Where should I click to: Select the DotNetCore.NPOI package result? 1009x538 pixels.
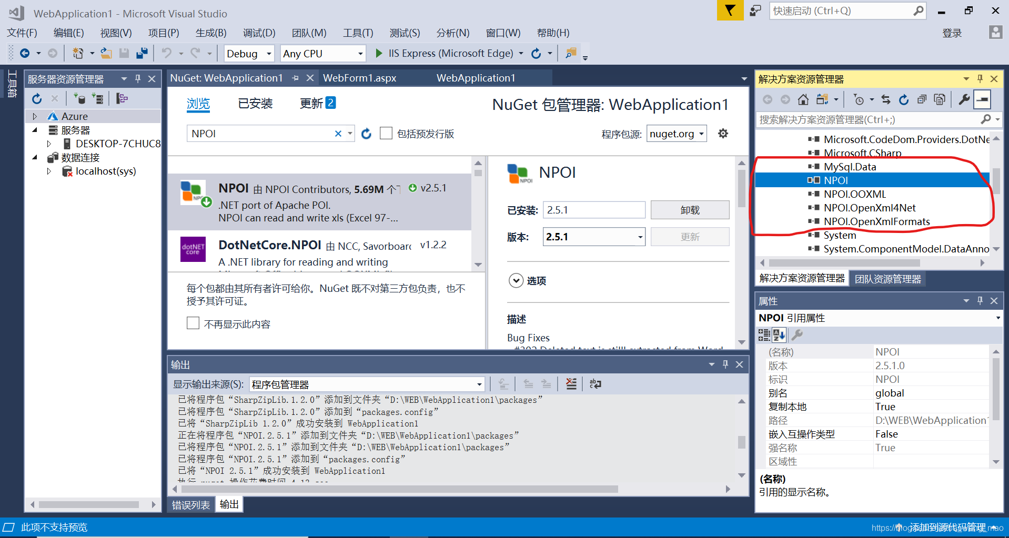319,251
